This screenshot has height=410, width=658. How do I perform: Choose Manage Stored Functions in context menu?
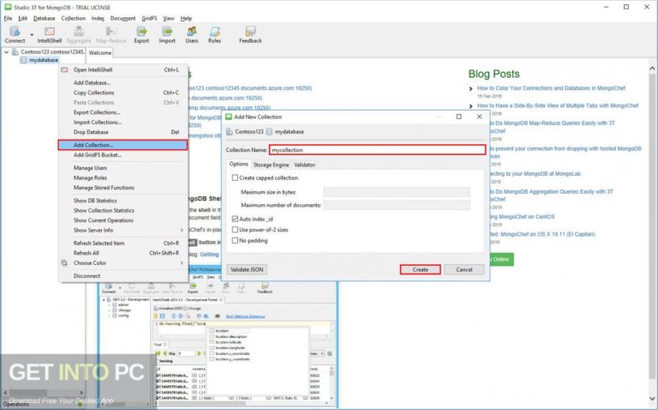[x=123, y=188]
